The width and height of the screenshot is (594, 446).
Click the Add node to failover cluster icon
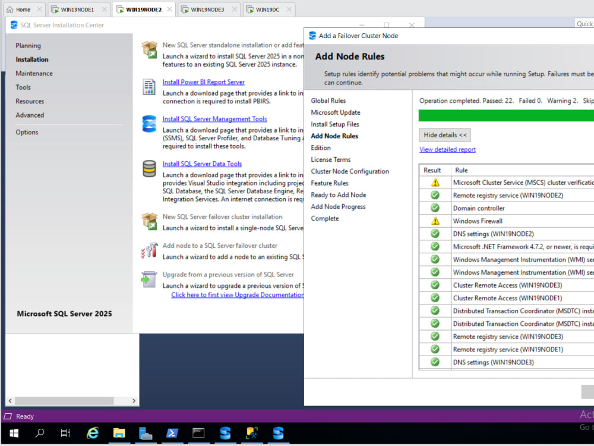(149, 251)
